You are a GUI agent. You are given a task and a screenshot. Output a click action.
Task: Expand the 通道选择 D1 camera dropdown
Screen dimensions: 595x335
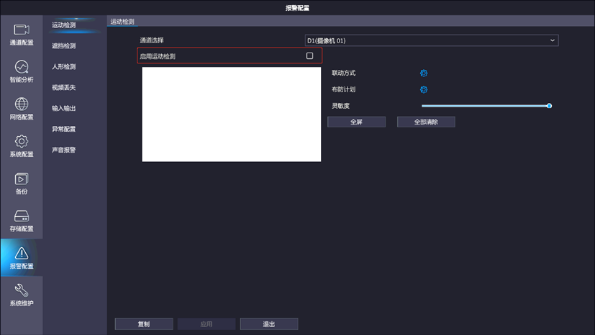432,40
